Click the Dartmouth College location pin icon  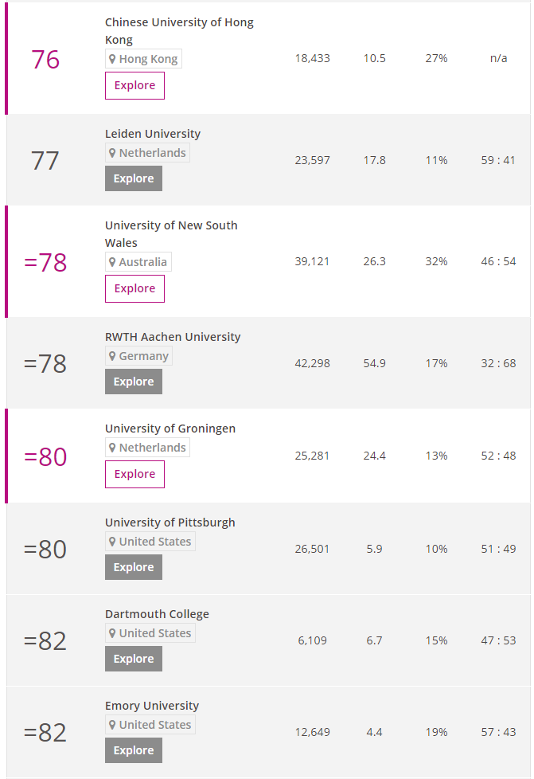112,633
